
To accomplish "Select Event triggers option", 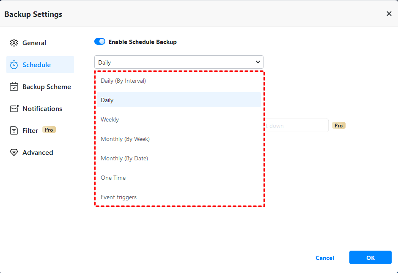I will [x=119, y=197].
